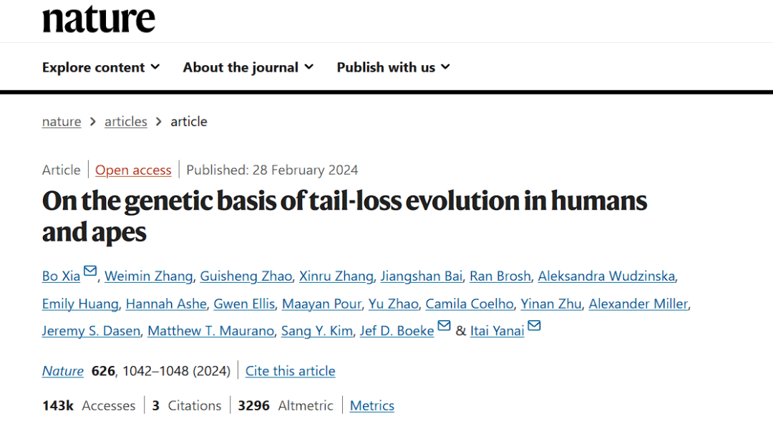View the article Metrics link
The image size is (773, 429).
click(372, 405)
